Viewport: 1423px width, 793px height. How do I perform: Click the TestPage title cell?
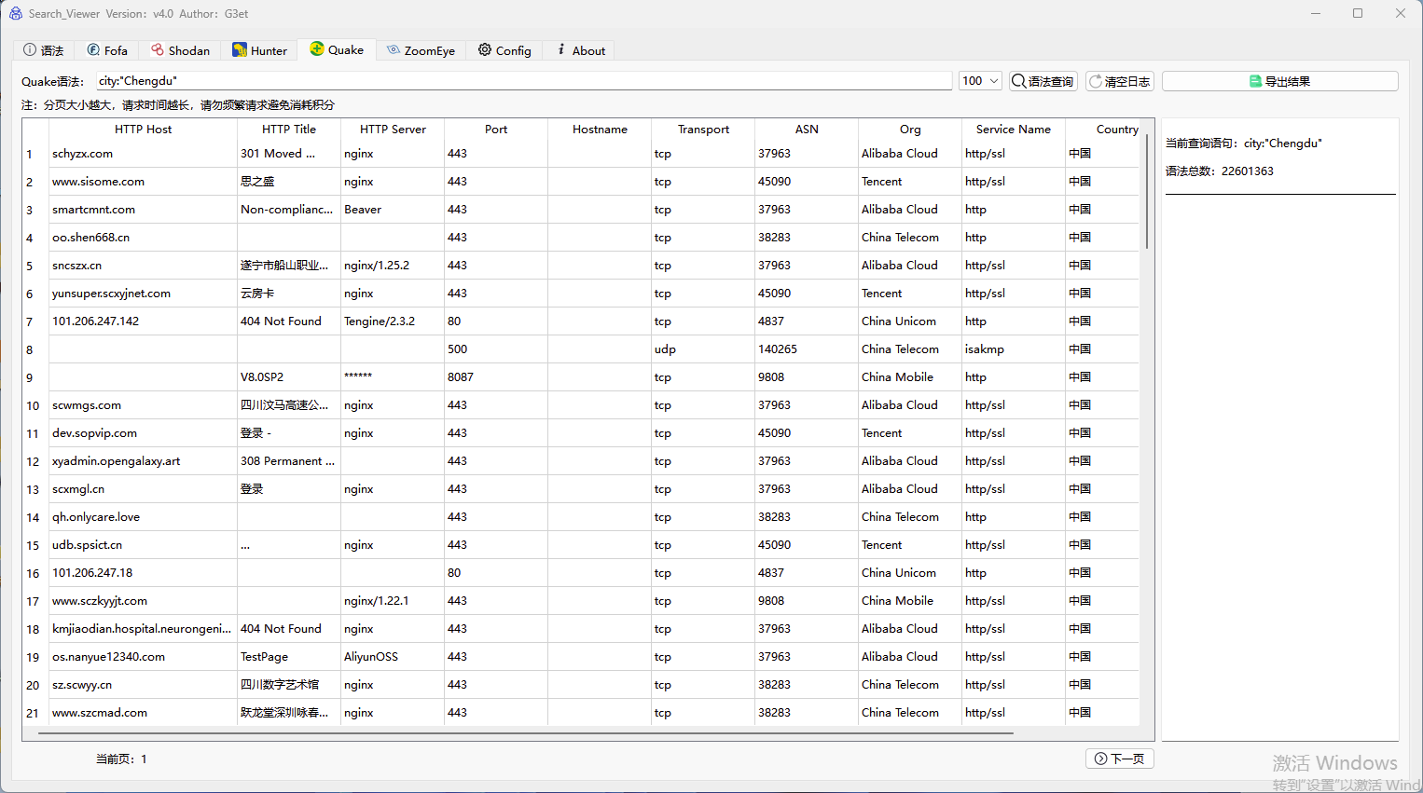click(289, 657)
